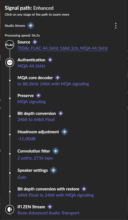Click the blue star beside Convolution filter

56,151
